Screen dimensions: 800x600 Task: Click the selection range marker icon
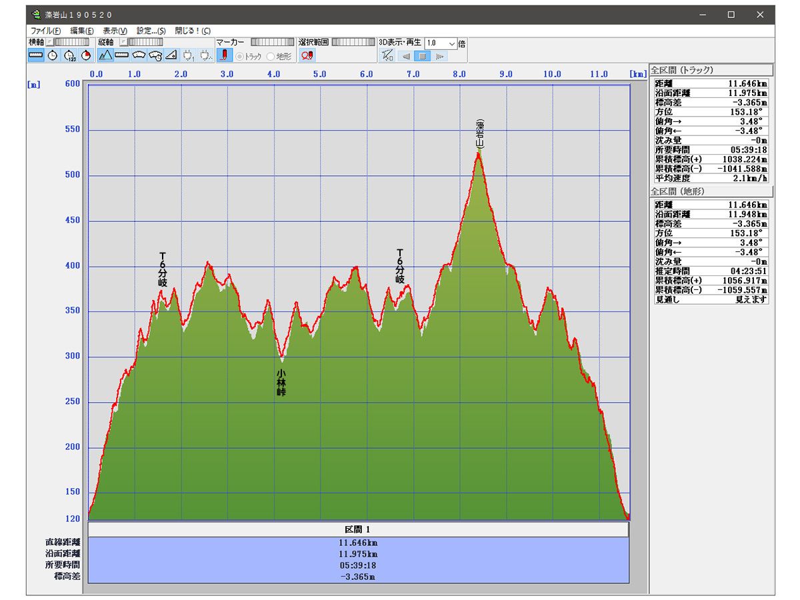(x=307, y=55)
